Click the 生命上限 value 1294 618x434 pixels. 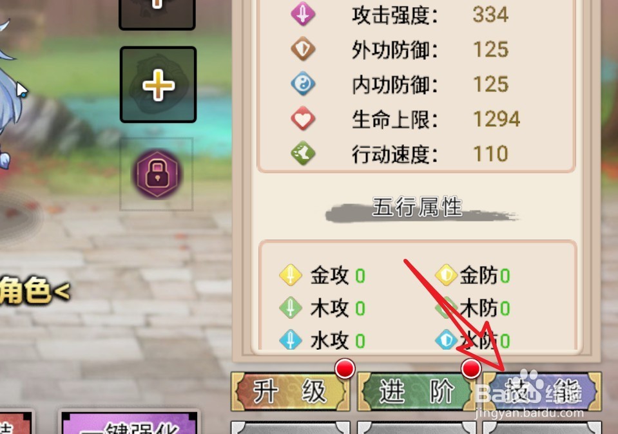click(497, 119)
